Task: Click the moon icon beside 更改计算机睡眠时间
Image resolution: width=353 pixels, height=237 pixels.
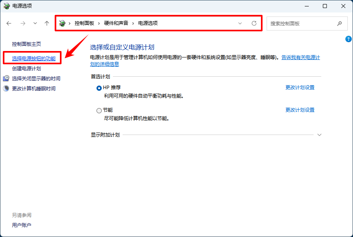Action: 6,88
